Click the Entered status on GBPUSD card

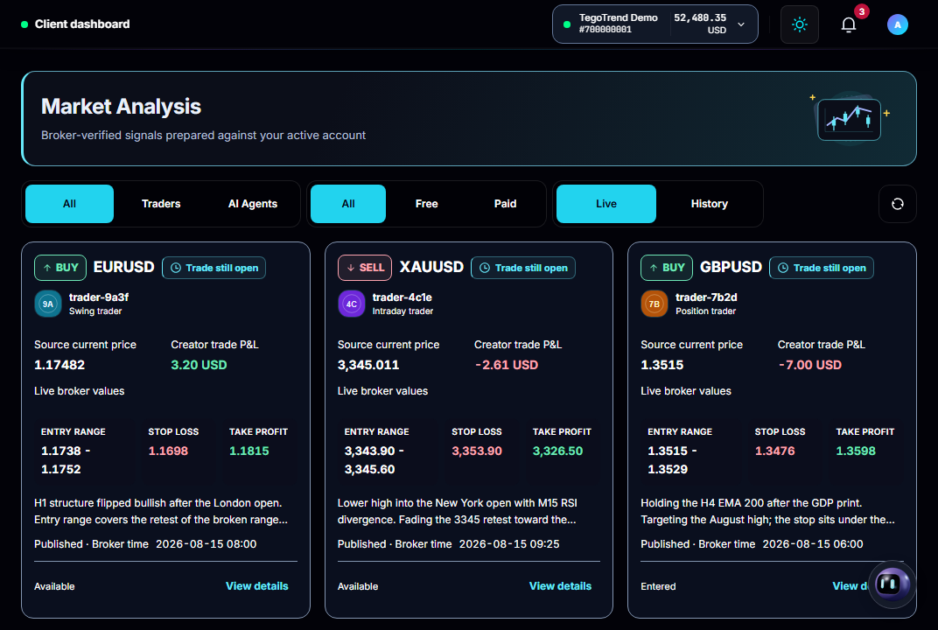[658, 586]
